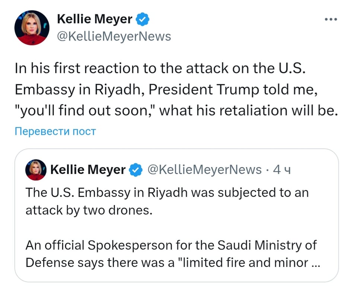Open the small avatar in the quoted post
Image resolution: width=344 pixels, height=286 pixels.
[x=35, y=170]
